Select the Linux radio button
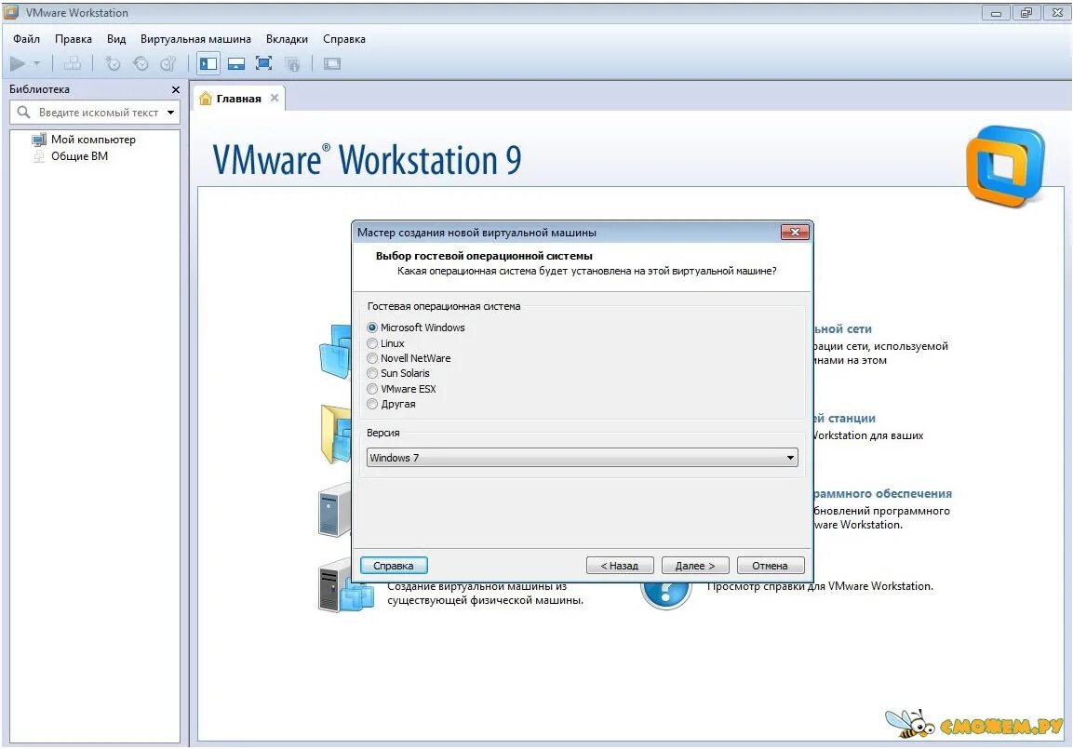Viewport: 1073px width, 749px height. click(x=372, y=343)
